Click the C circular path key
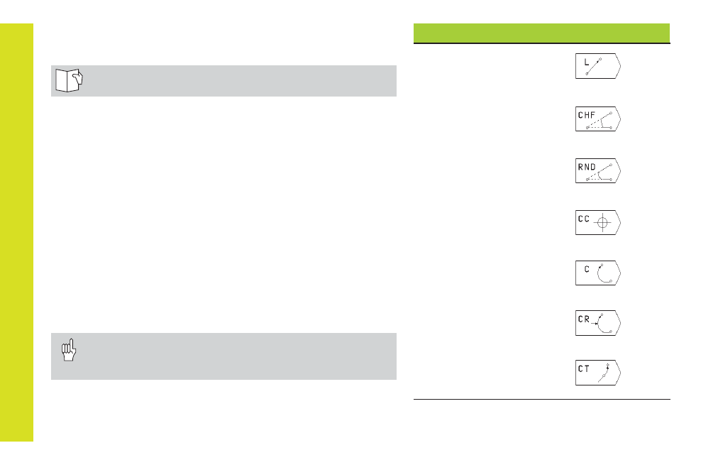Viewport: 718px width, 465px height. (x=598, y=273)
